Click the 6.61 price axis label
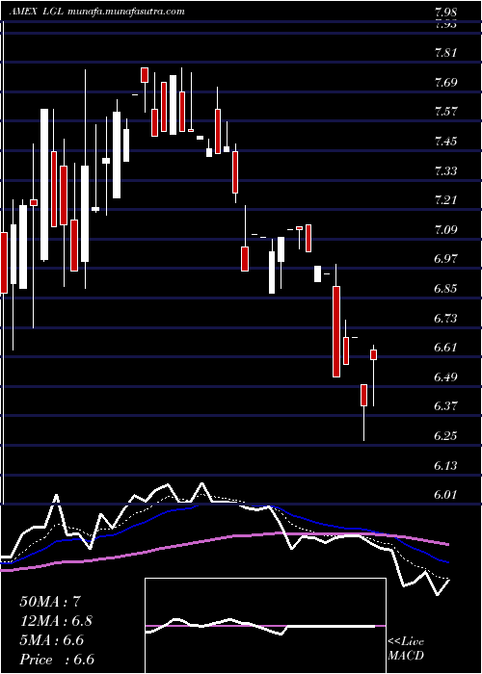482x674 pixels. pyautogui.click(x=447, y=347)
